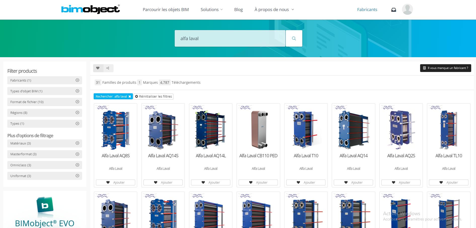Screen dimensions: 476x228
Task: Expand the Masterformat (3) filter
Action: tap(45, 154)
